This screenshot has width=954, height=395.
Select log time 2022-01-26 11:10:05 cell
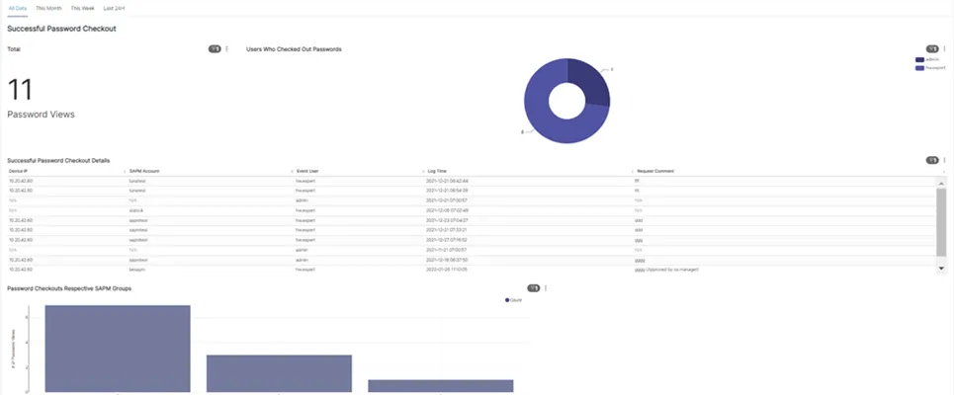point(447,270)
